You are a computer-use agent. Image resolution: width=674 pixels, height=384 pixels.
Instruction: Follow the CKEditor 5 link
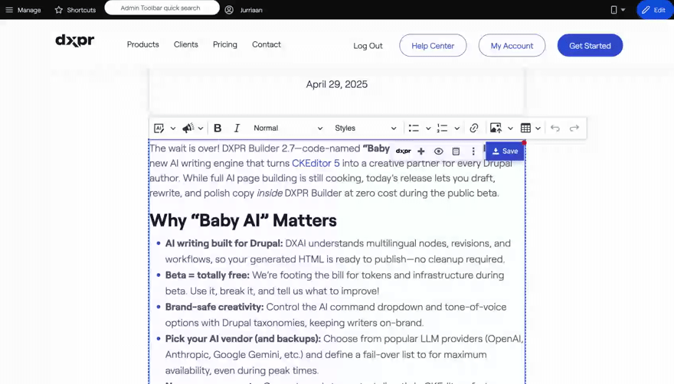pos(316,164)
